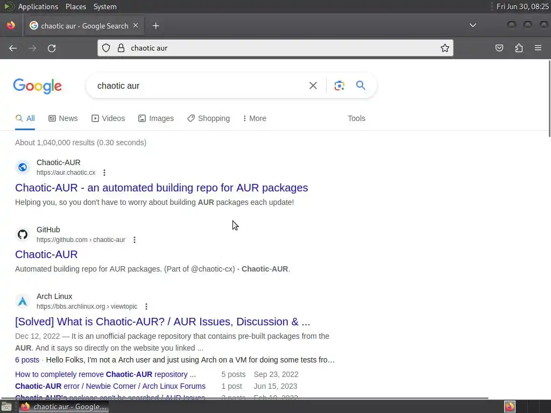
Task: Open the Places menu
Action: (75, 6)
